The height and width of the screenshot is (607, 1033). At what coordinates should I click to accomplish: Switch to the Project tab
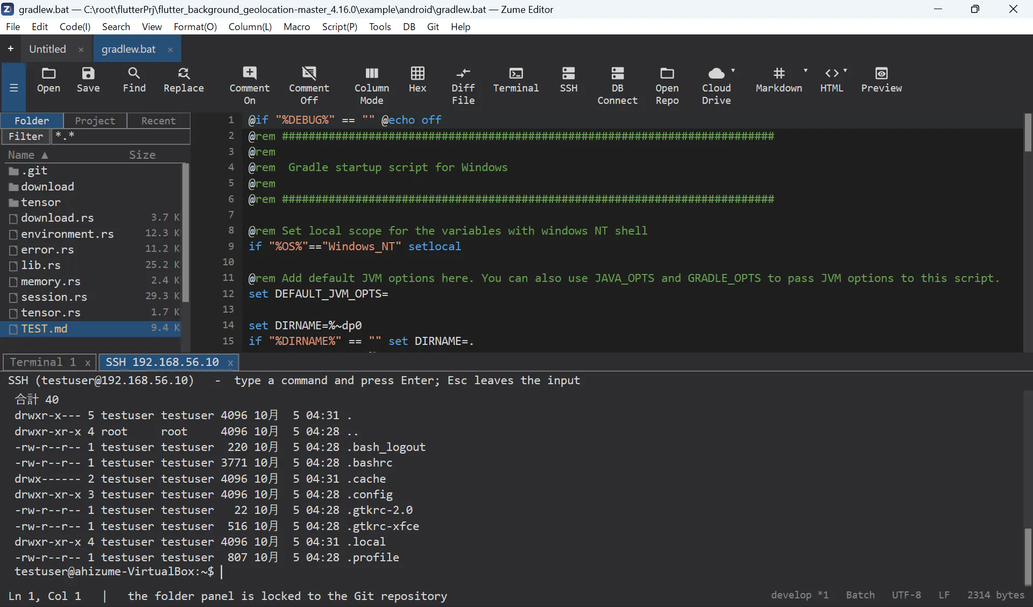coord(95,121)
